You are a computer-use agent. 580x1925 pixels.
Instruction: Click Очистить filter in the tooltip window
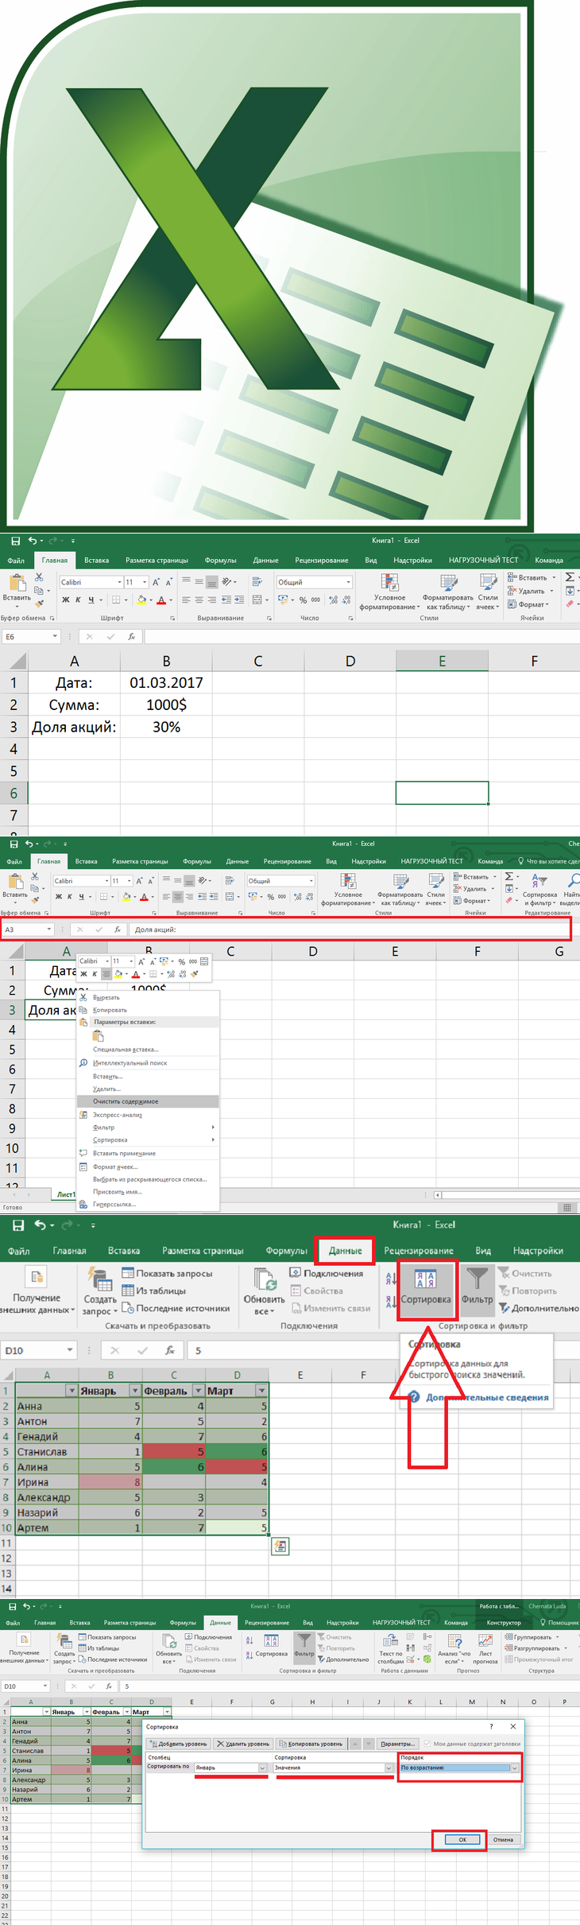525,1274
